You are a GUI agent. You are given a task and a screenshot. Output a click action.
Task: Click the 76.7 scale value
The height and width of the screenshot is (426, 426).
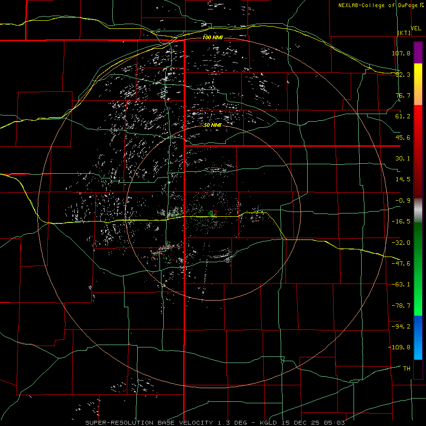click(403, 95)
